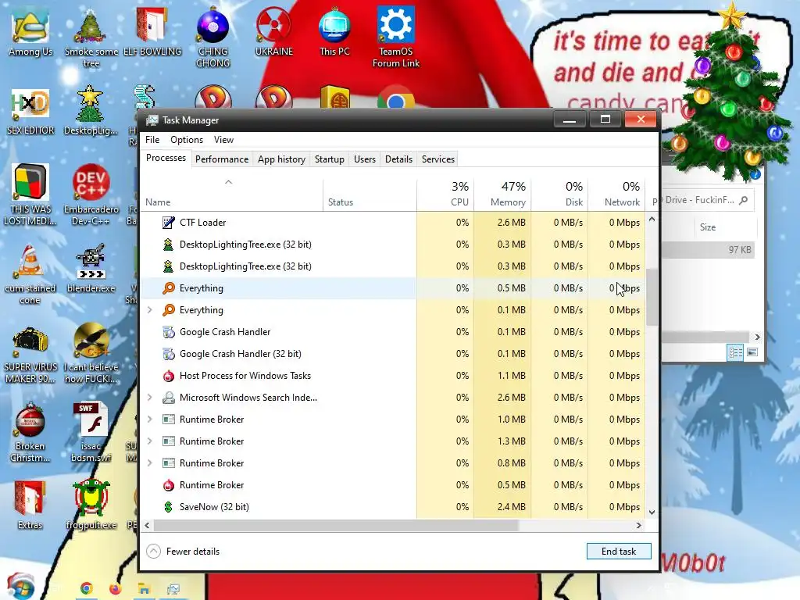Open the frogpult.exe desktop icon
Screen dimensions: 800x600
(91, 498)
